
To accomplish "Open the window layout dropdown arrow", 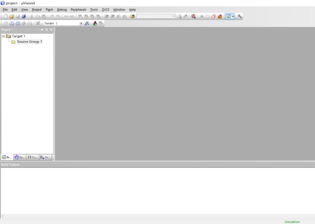I will pos(233,17).
